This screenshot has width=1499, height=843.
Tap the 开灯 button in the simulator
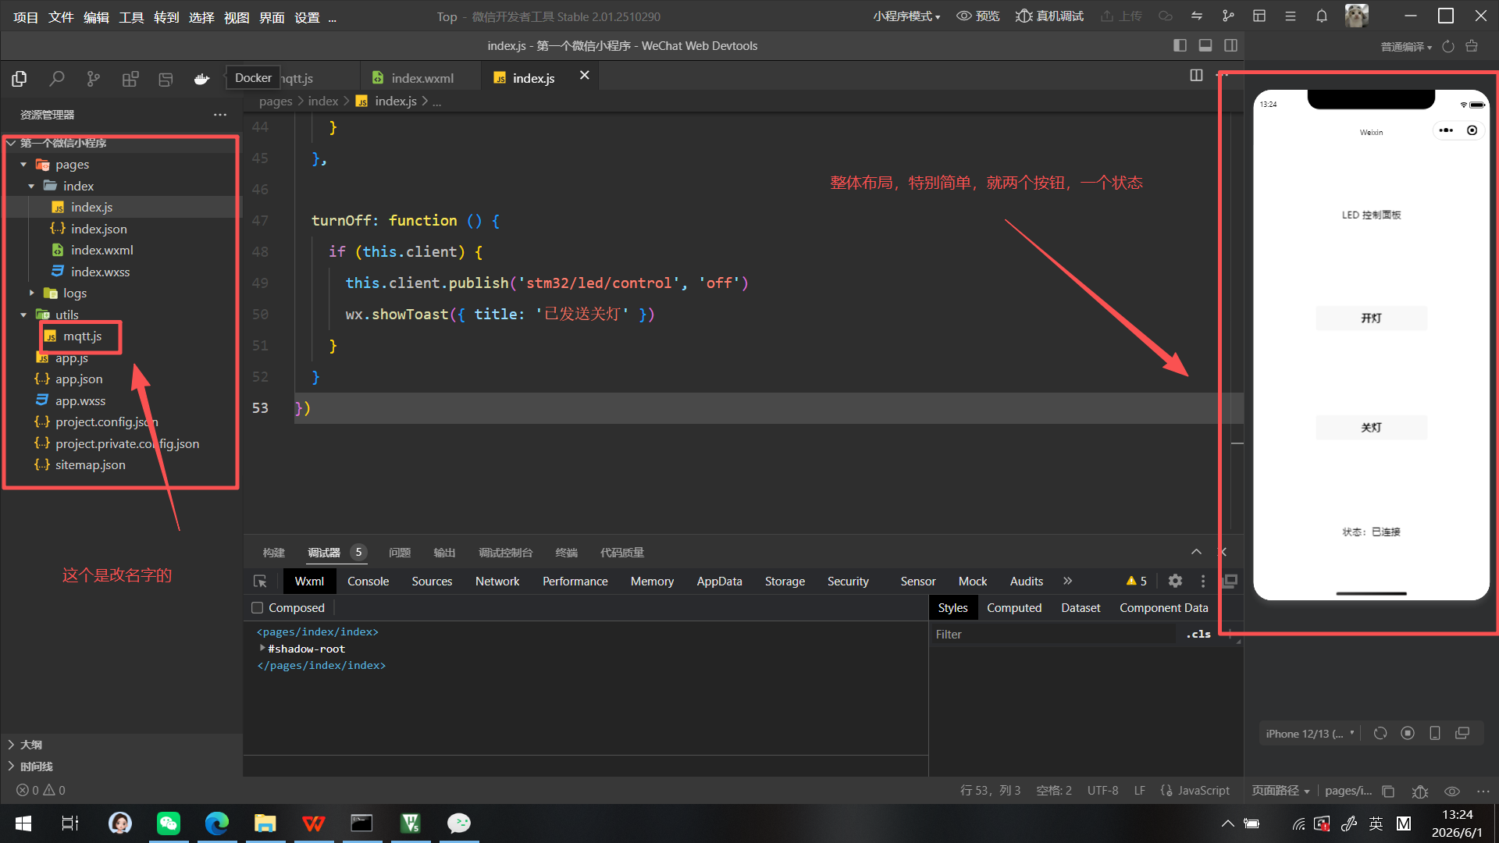point(1371,318)
